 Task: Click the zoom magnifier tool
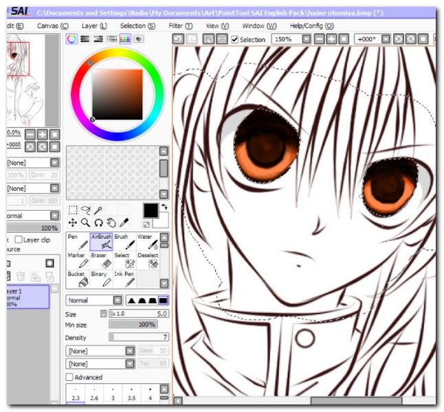point(85,222)
